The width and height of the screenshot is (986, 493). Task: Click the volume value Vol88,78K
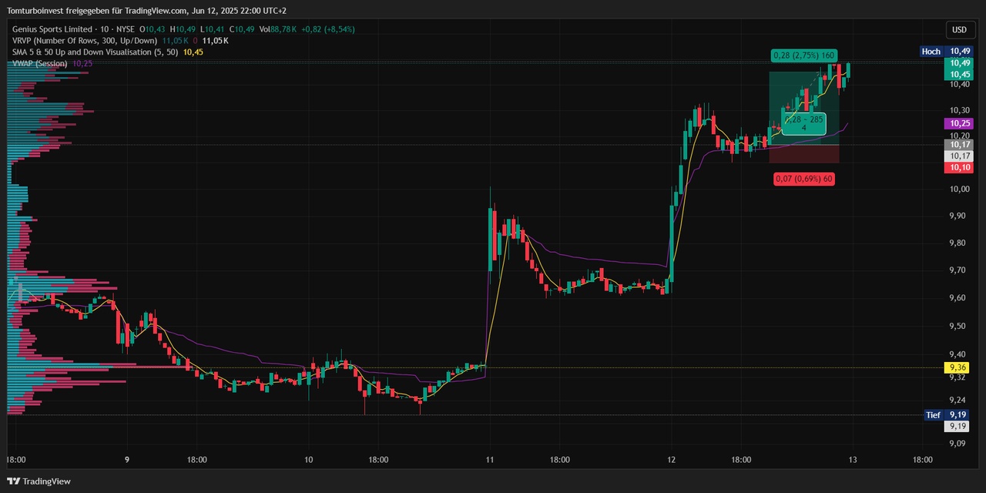(x=277, y=29)
